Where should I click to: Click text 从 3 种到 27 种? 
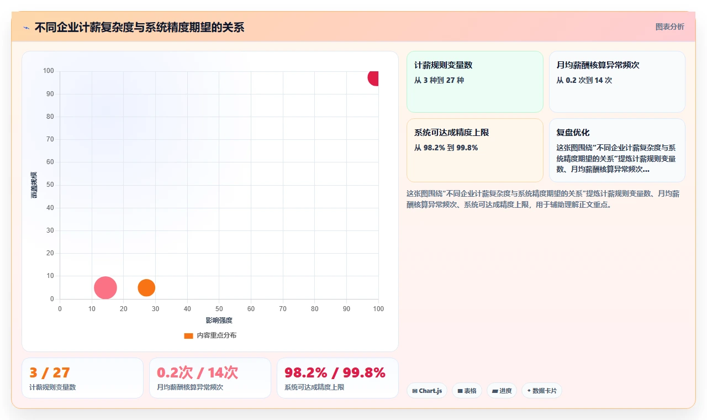[x=439, y=80]
